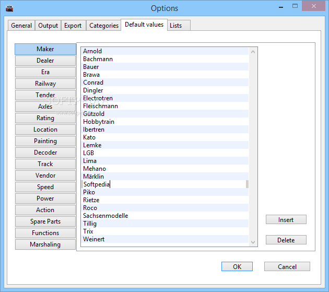Cancel the Options dialog
The width and height of the screenshot is (329, 292).
(287, 266)
